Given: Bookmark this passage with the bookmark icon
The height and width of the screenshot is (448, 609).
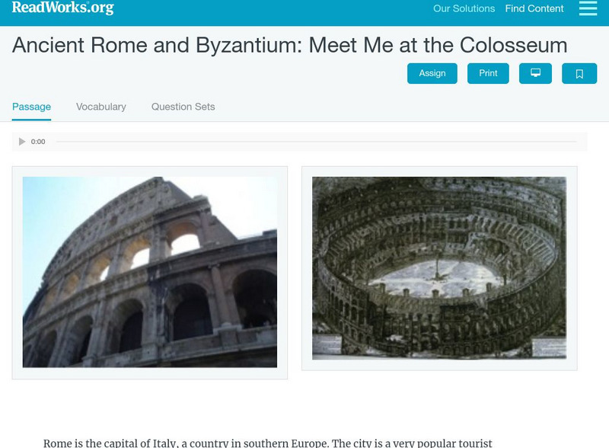Looking at the screenshot, I should coord(579,73).
